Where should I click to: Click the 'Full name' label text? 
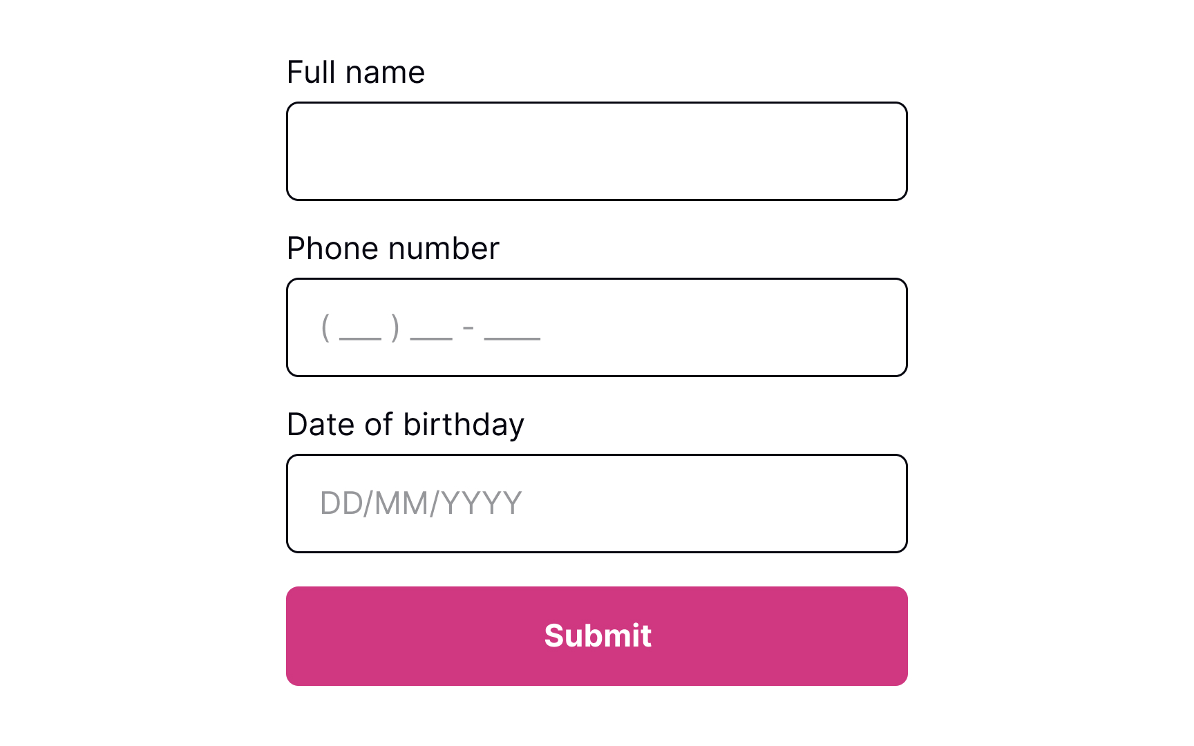(356, 72)
